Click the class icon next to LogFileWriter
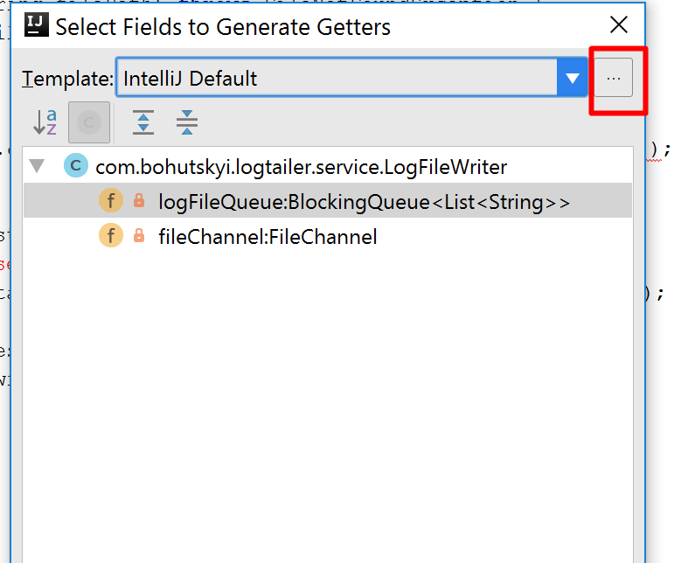The width and height of the screenshot is (674, 563). [x=76, y=165]
